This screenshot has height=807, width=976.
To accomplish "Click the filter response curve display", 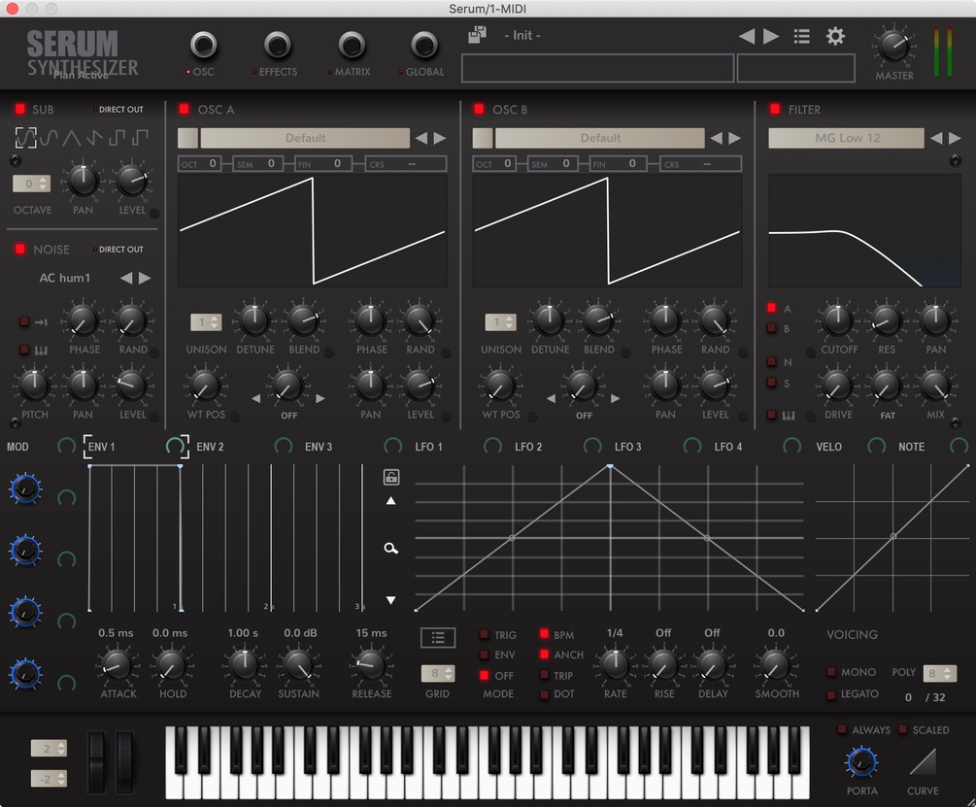I will [864, 230].
